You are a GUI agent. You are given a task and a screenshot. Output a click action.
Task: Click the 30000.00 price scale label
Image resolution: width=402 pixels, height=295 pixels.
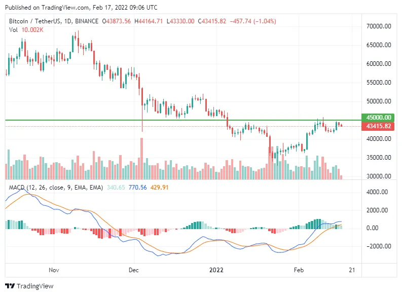379,176
